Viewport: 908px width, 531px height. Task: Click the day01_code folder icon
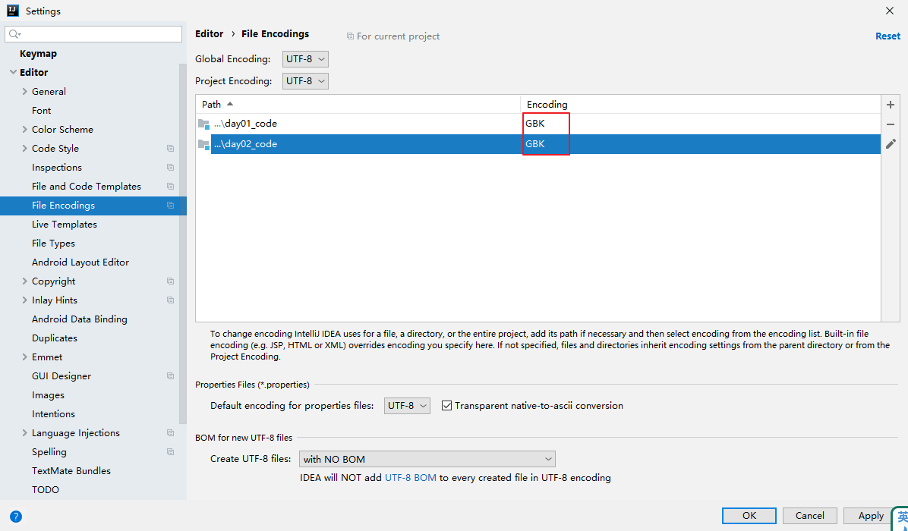tap(203, 124)
